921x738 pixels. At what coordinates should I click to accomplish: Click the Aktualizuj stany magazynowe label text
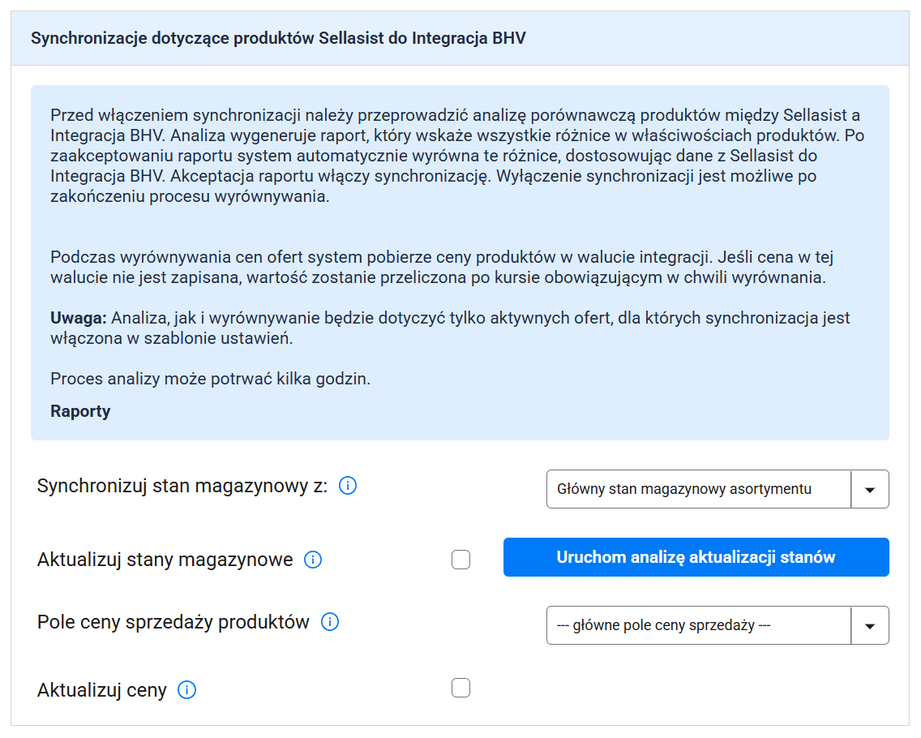[165, 560]
